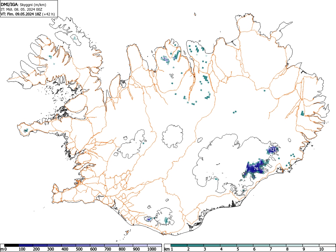Click the '76' visibility value on the map
The image size is (336, 252).
[x=256, y=169]
